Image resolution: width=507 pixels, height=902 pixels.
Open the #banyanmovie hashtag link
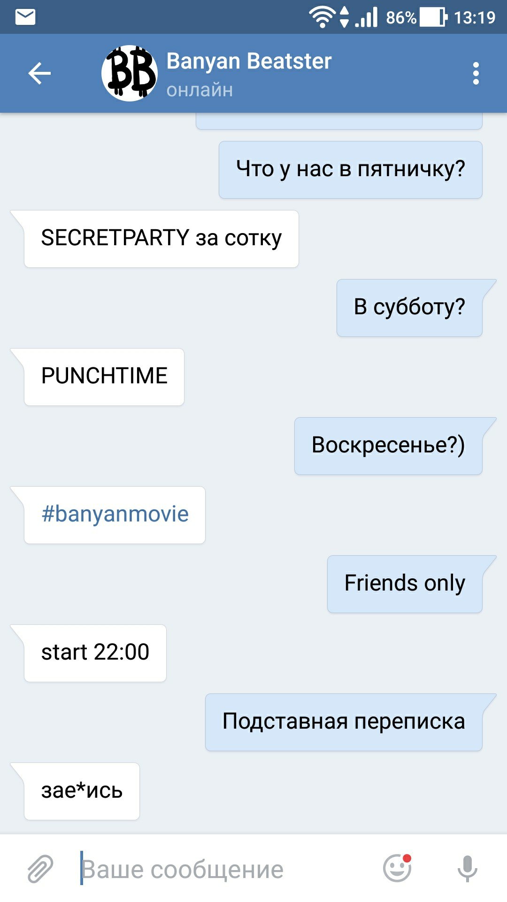tap(115, 514)
